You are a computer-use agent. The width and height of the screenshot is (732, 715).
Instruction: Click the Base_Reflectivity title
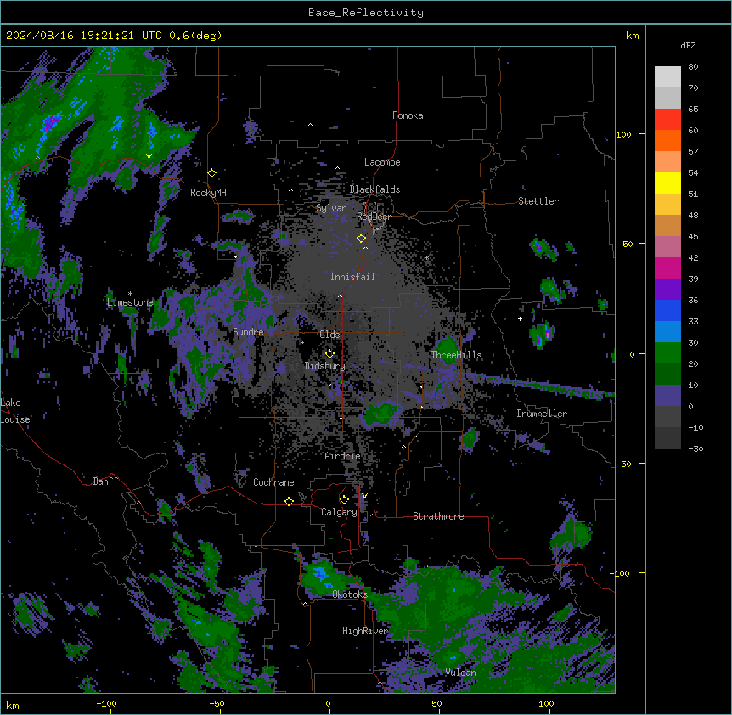[366, 13]
